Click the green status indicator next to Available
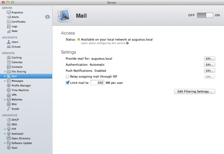 click(78, 40)
